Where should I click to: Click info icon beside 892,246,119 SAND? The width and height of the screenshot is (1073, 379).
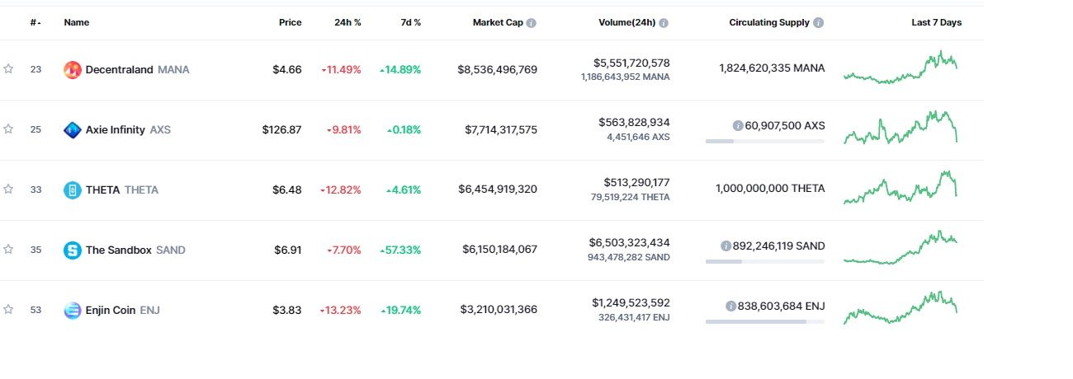pyautogui.click(x=726, y=246)
